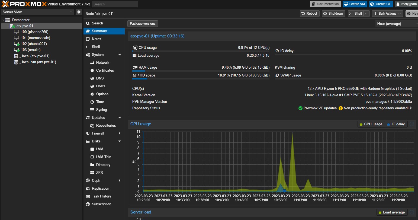Viewport: 418px width, 220px height.
Task: Click the gear icon beside Server View
Action: pos(79,12)
